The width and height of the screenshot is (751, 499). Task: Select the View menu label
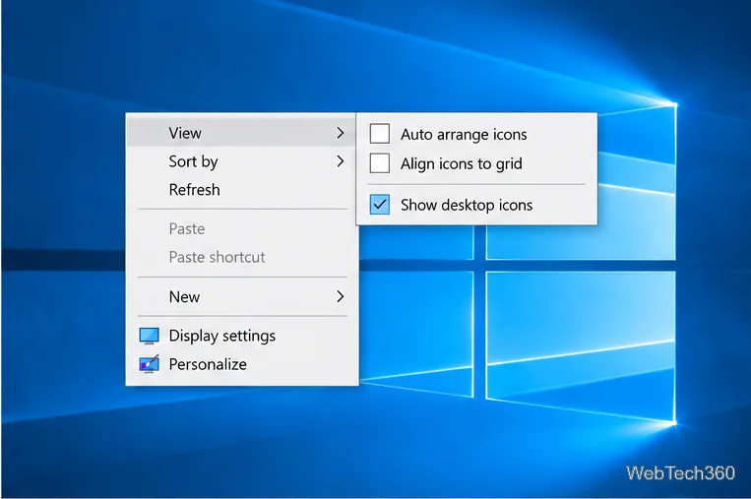tap(185, 133)
